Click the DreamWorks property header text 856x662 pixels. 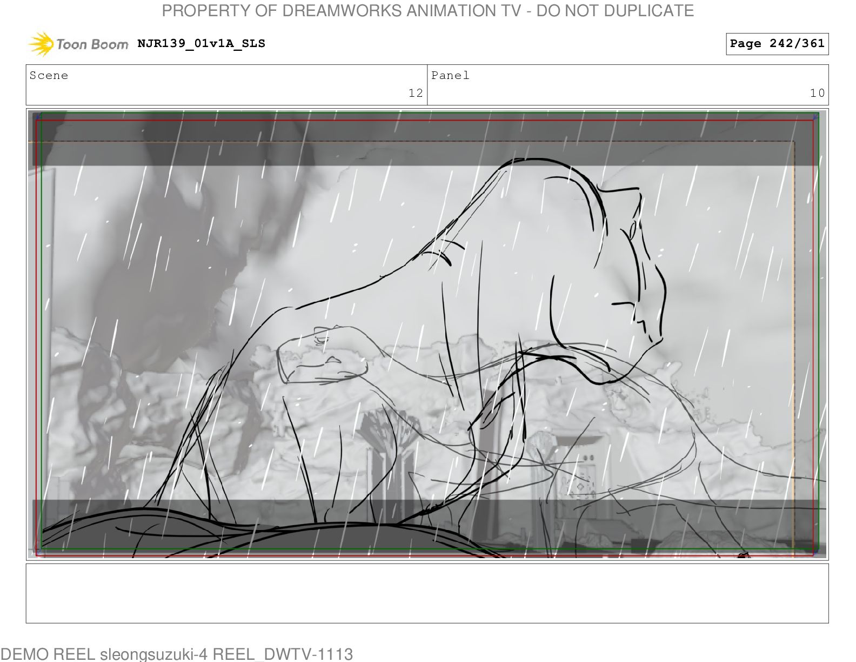point(428,10)
